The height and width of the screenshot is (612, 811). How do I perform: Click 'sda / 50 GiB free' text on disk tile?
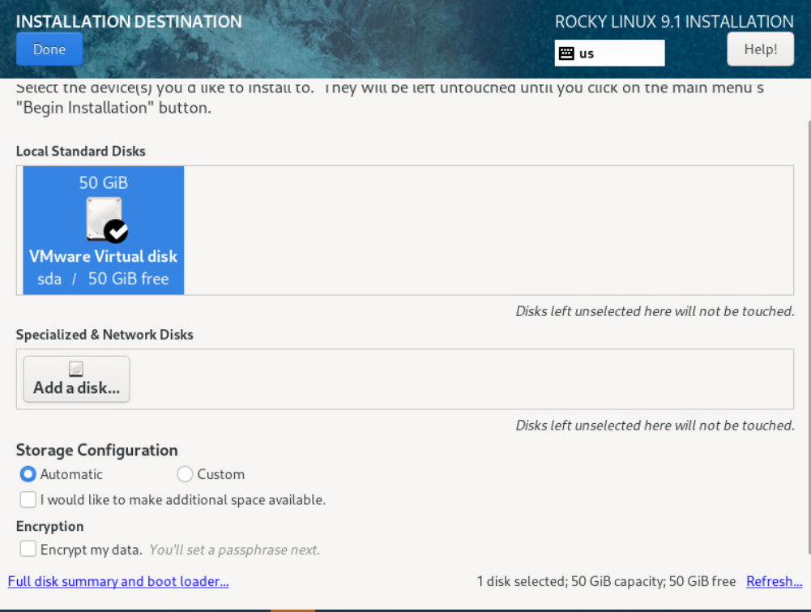point(103,279)
